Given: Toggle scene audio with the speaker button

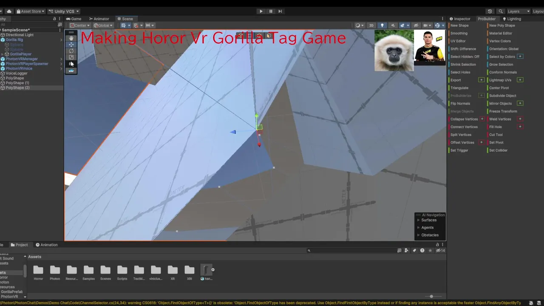Looking at the screenshot, I should (x=393, y=25).
